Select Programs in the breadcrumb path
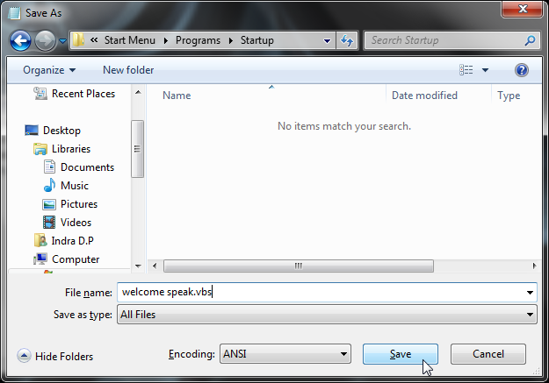 tap(198, 40)
